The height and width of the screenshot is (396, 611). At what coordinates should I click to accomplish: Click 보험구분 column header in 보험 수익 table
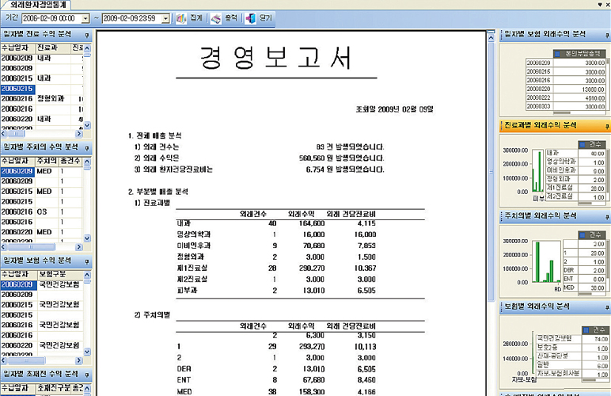(60, 274)
